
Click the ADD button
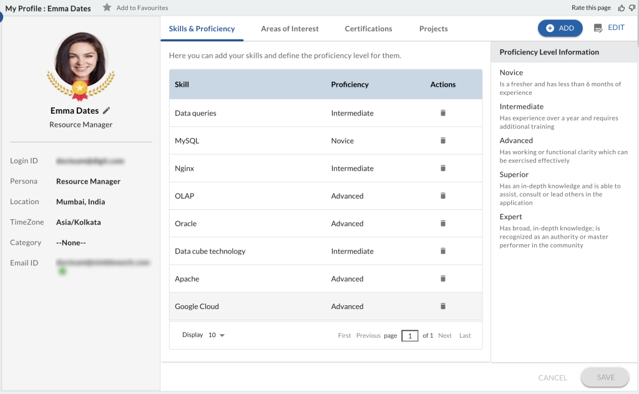[x=560, y=27]
